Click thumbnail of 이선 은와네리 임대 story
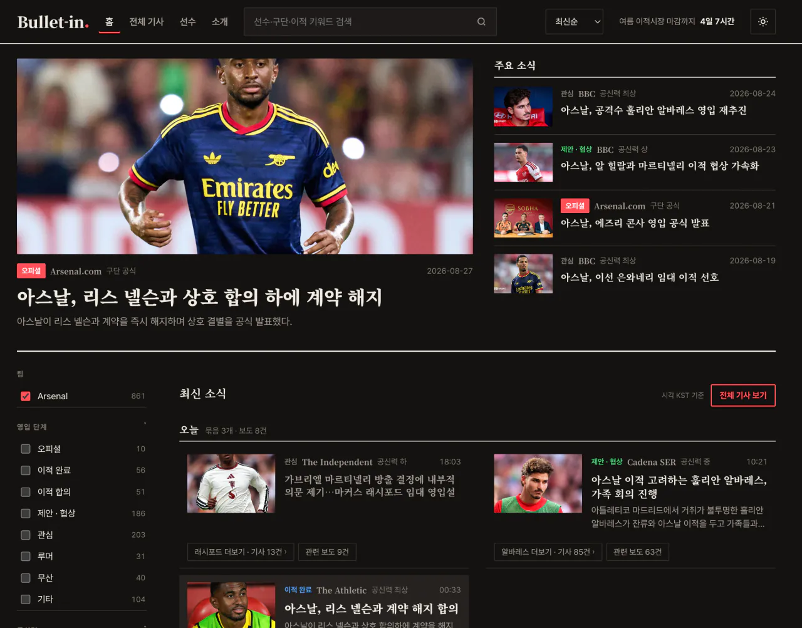 pos(523,274)
